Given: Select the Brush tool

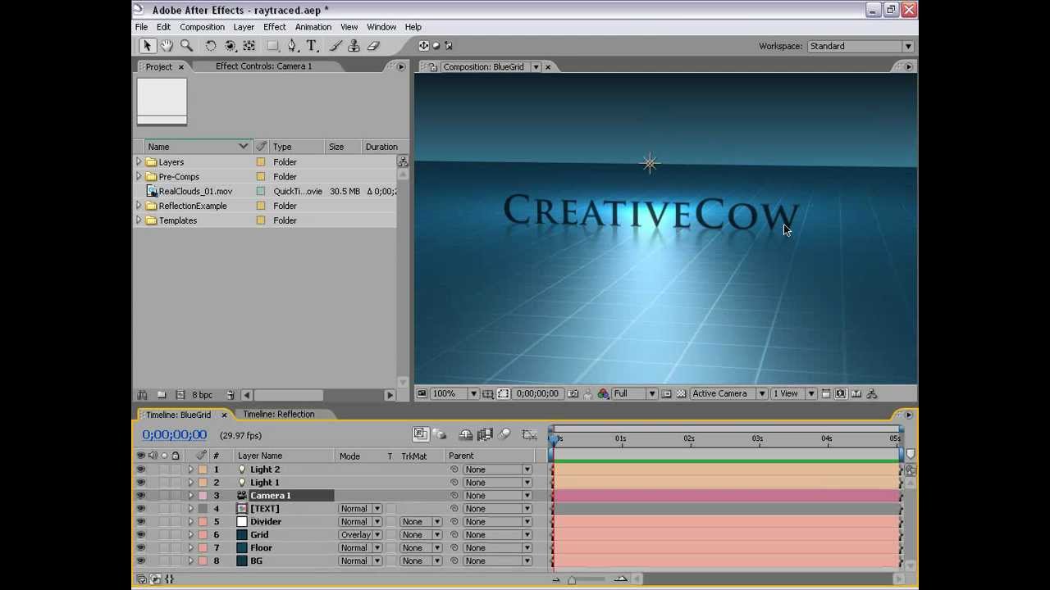Looking at the screenshot, I should (336, 46).
